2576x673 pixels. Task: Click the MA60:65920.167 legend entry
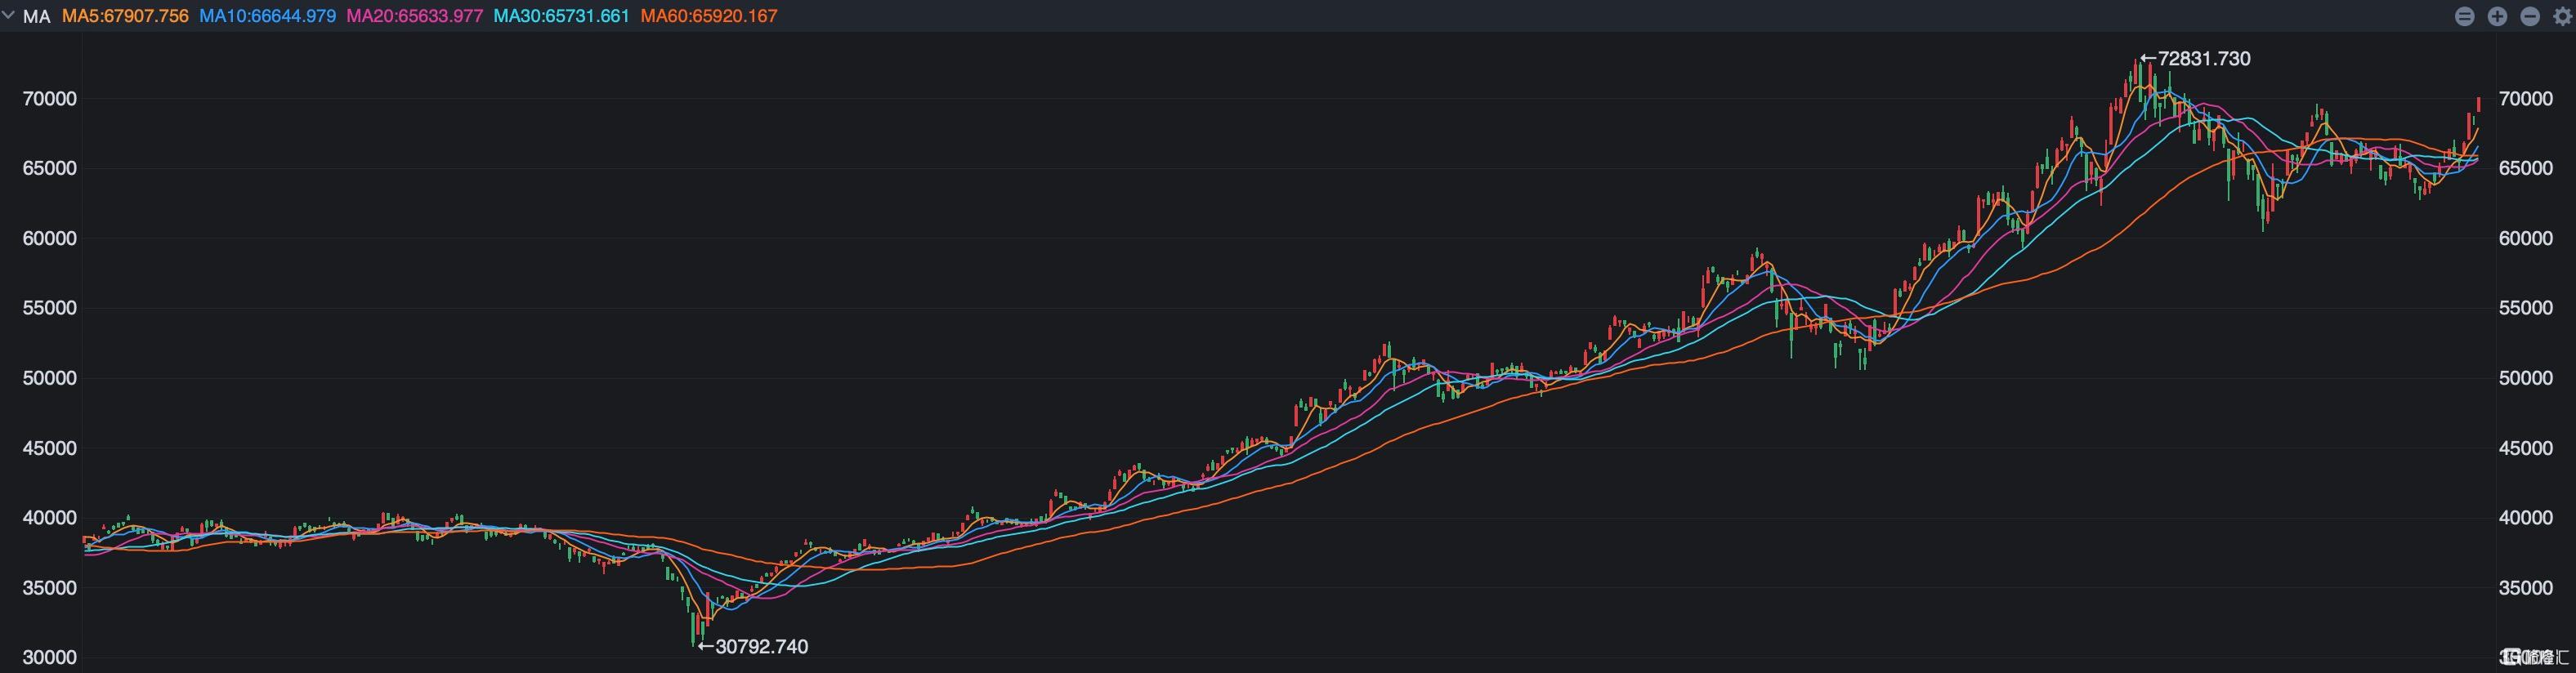point(708,16)
